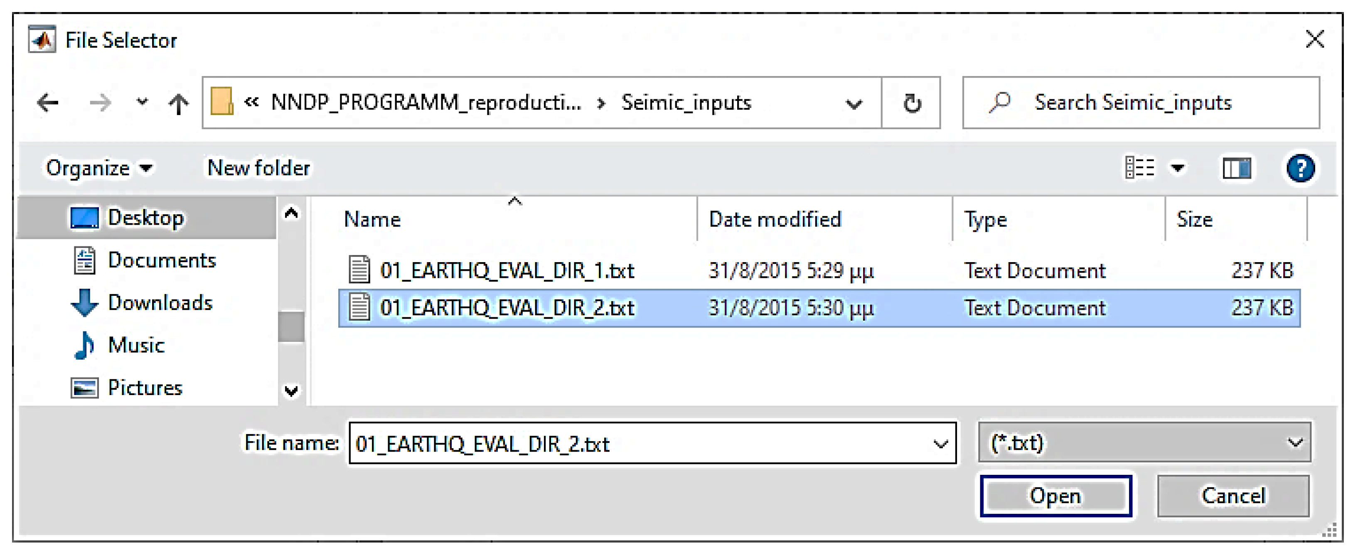The image size is (1358, 555).
Task: Select file 01_EARTHQ_EVAL_DIR_1.txt
Action: tap(506, 270)
